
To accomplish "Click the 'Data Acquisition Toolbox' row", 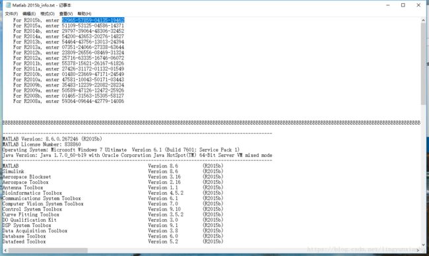I will [x=113, y=231].
